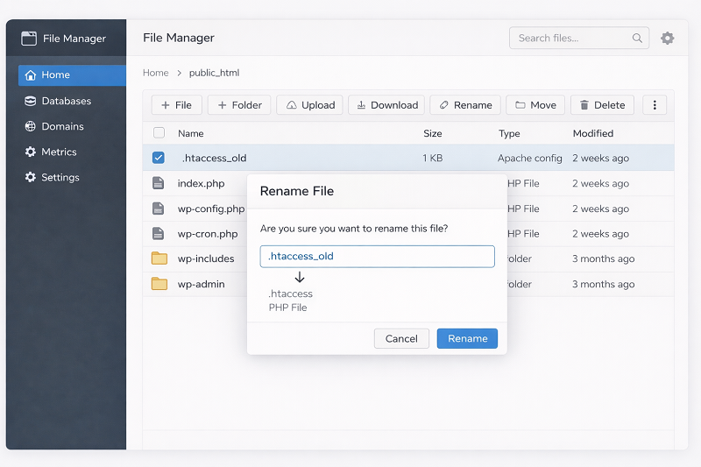Click the wp-config.php file icon
Screen dimensions: 701x467
pos(159,209)
